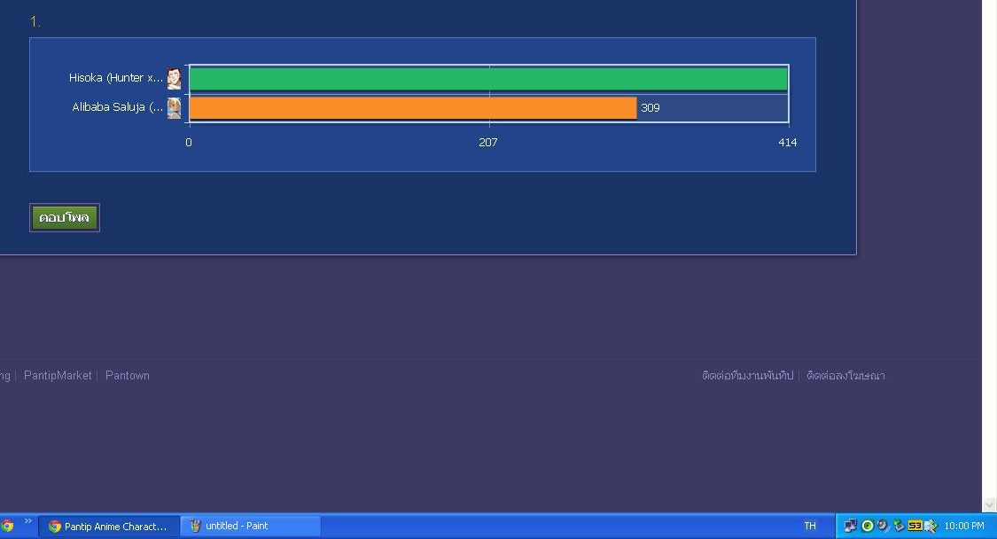997x539 pixels.
Task: Open the PantipMarket footer link
Action: pos(58,376)
